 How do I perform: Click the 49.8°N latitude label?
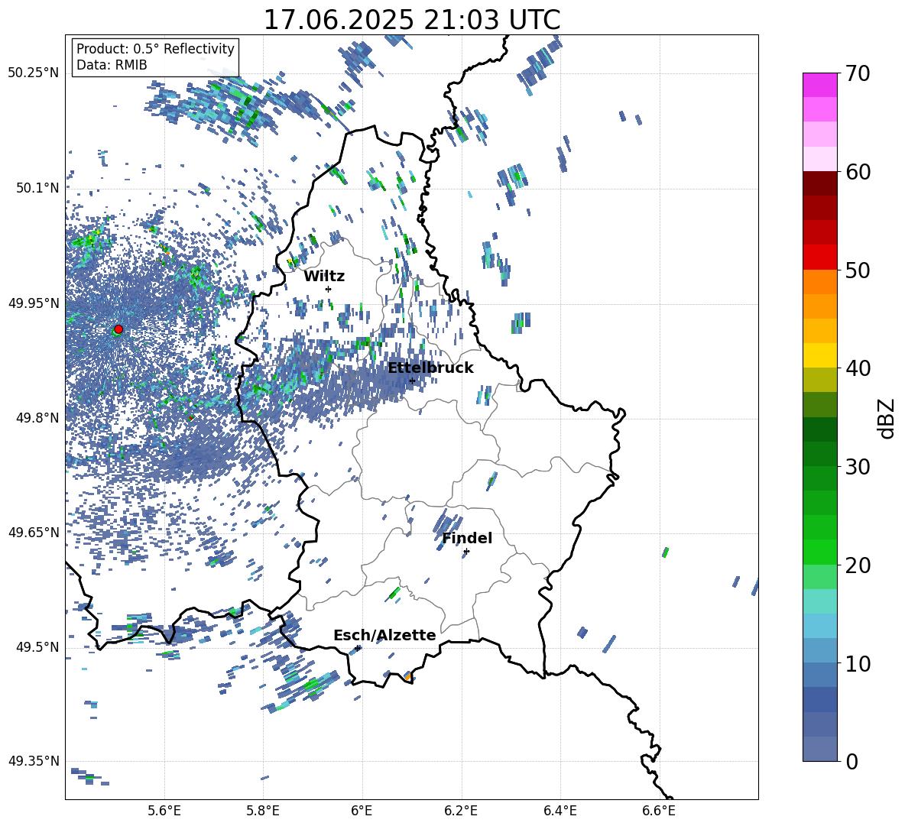point(37,418)
